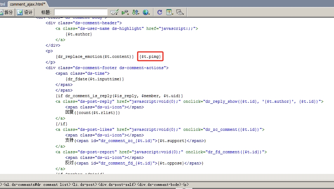
Task: Click the validate markup icon
Action: pyautogui.click(x=114, y=12)
